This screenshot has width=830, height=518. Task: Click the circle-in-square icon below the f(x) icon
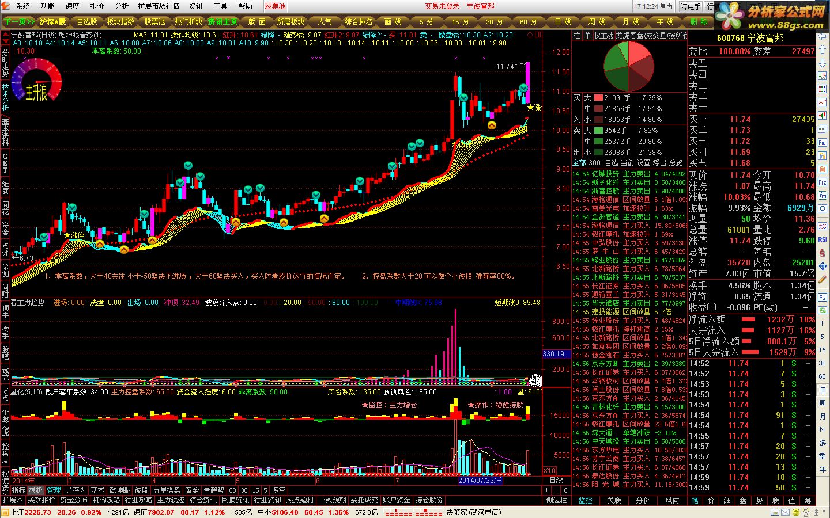(823, 208)
